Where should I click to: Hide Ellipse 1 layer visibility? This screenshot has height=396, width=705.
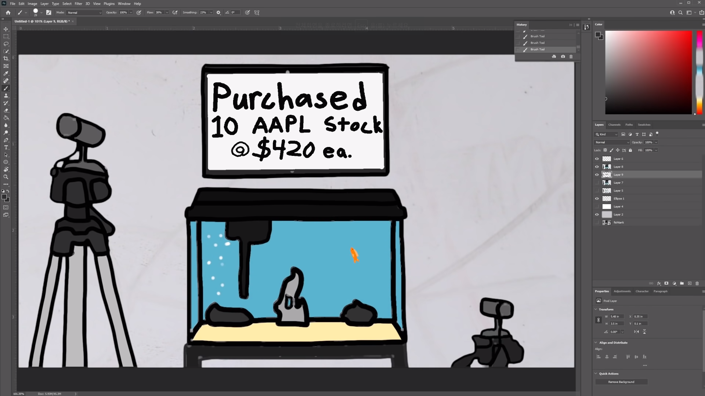597,199
